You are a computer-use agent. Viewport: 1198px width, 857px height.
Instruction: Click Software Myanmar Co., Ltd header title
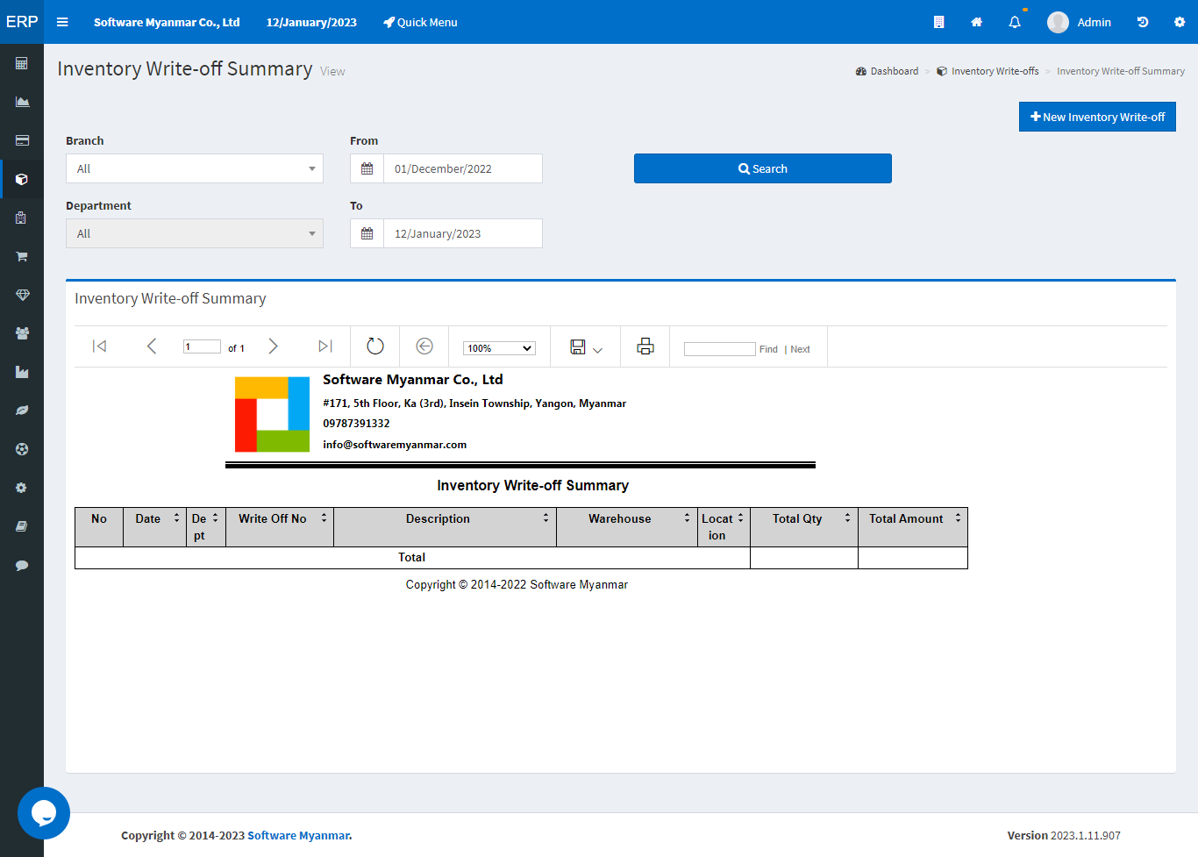(167, 22)
